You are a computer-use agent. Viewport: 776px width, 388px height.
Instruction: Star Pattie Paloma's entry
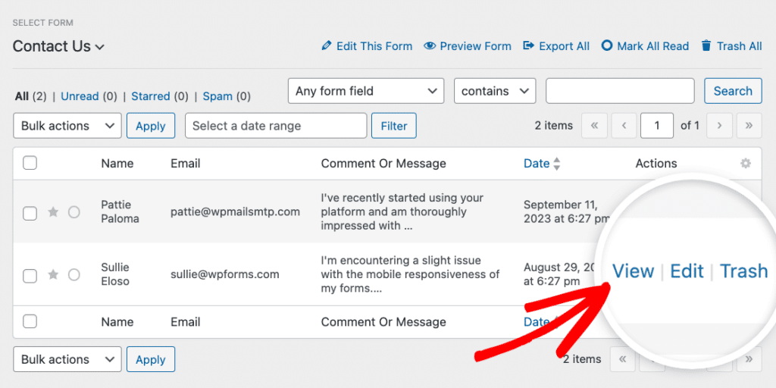tap(53, 212)
